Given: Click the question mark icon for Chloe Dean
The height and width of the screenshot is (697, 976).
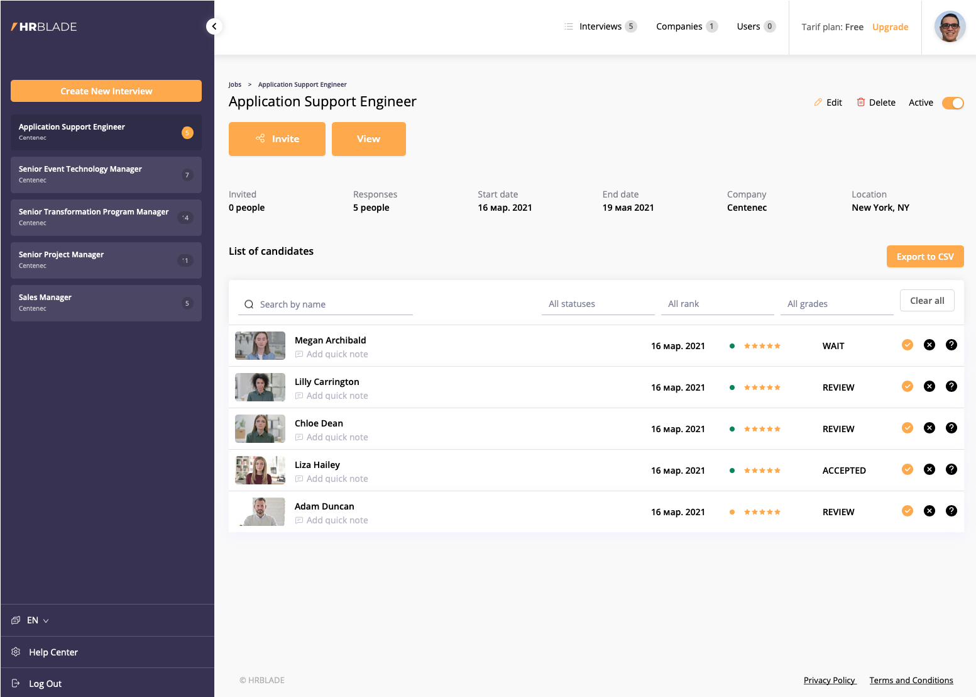Looking at the screenshot, I should click(951, 428).
